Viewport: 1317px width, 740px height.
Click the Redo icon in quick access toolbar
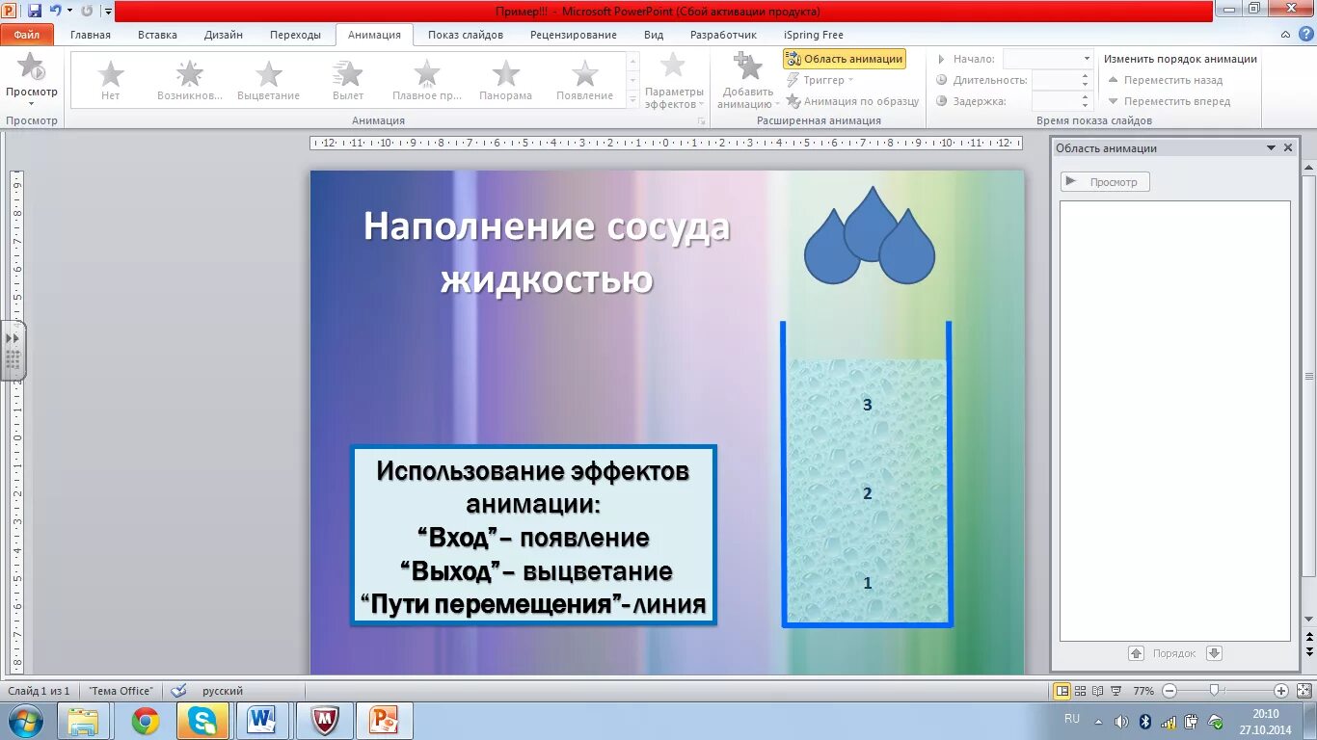click(87, 11)
